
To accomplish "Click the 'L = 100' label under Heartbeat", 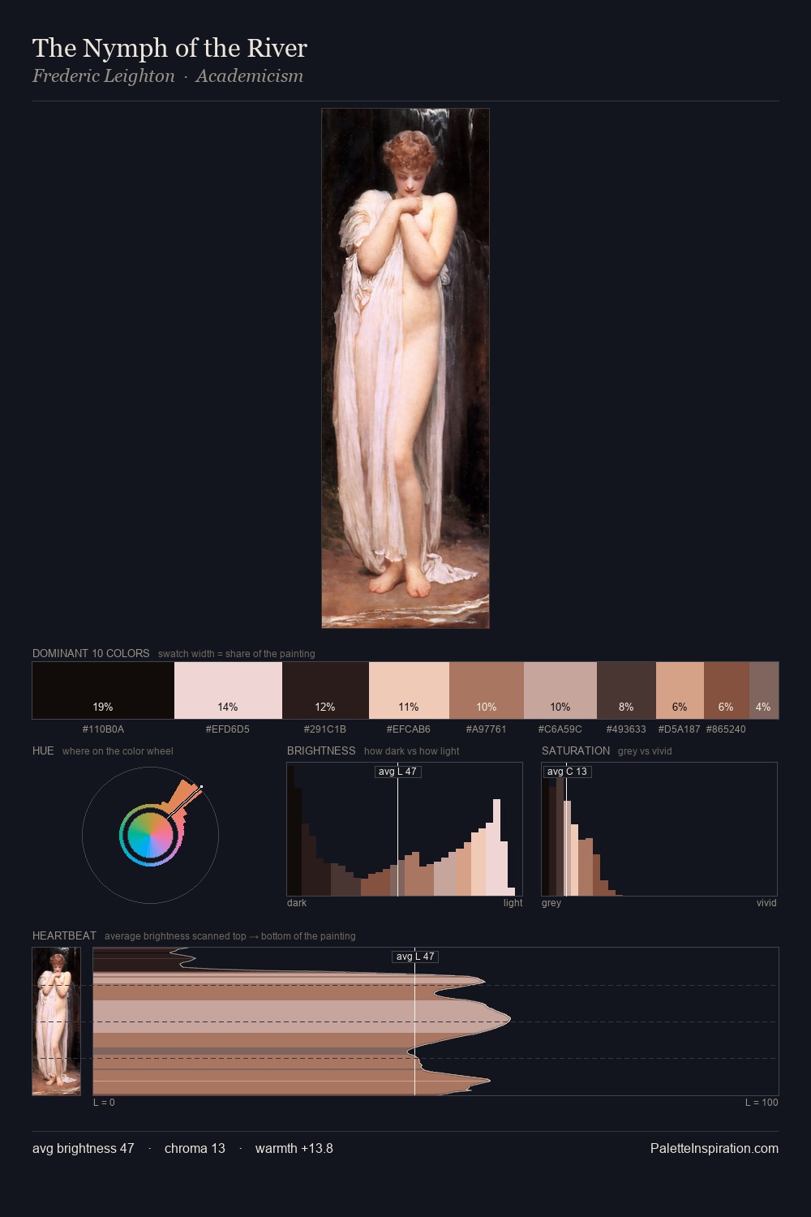I will (x=762, y=1103).
